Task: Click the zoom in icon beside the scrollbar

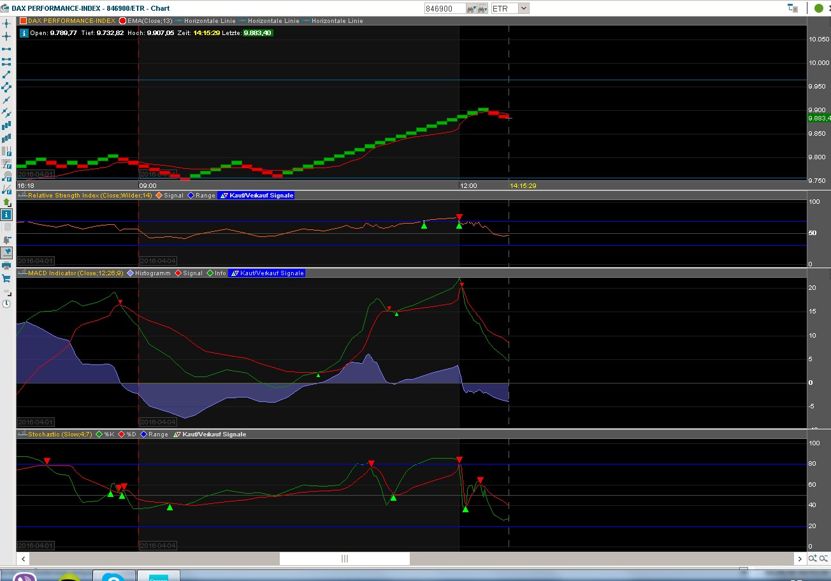Action: pos(813,559)
